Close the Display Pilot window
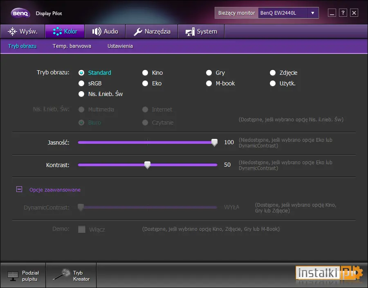The image size is (368, 288). (x=354, y=13)
